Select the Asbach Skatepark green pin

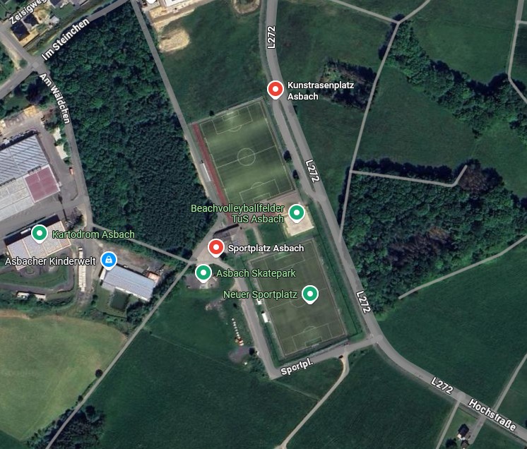point(203,273)
